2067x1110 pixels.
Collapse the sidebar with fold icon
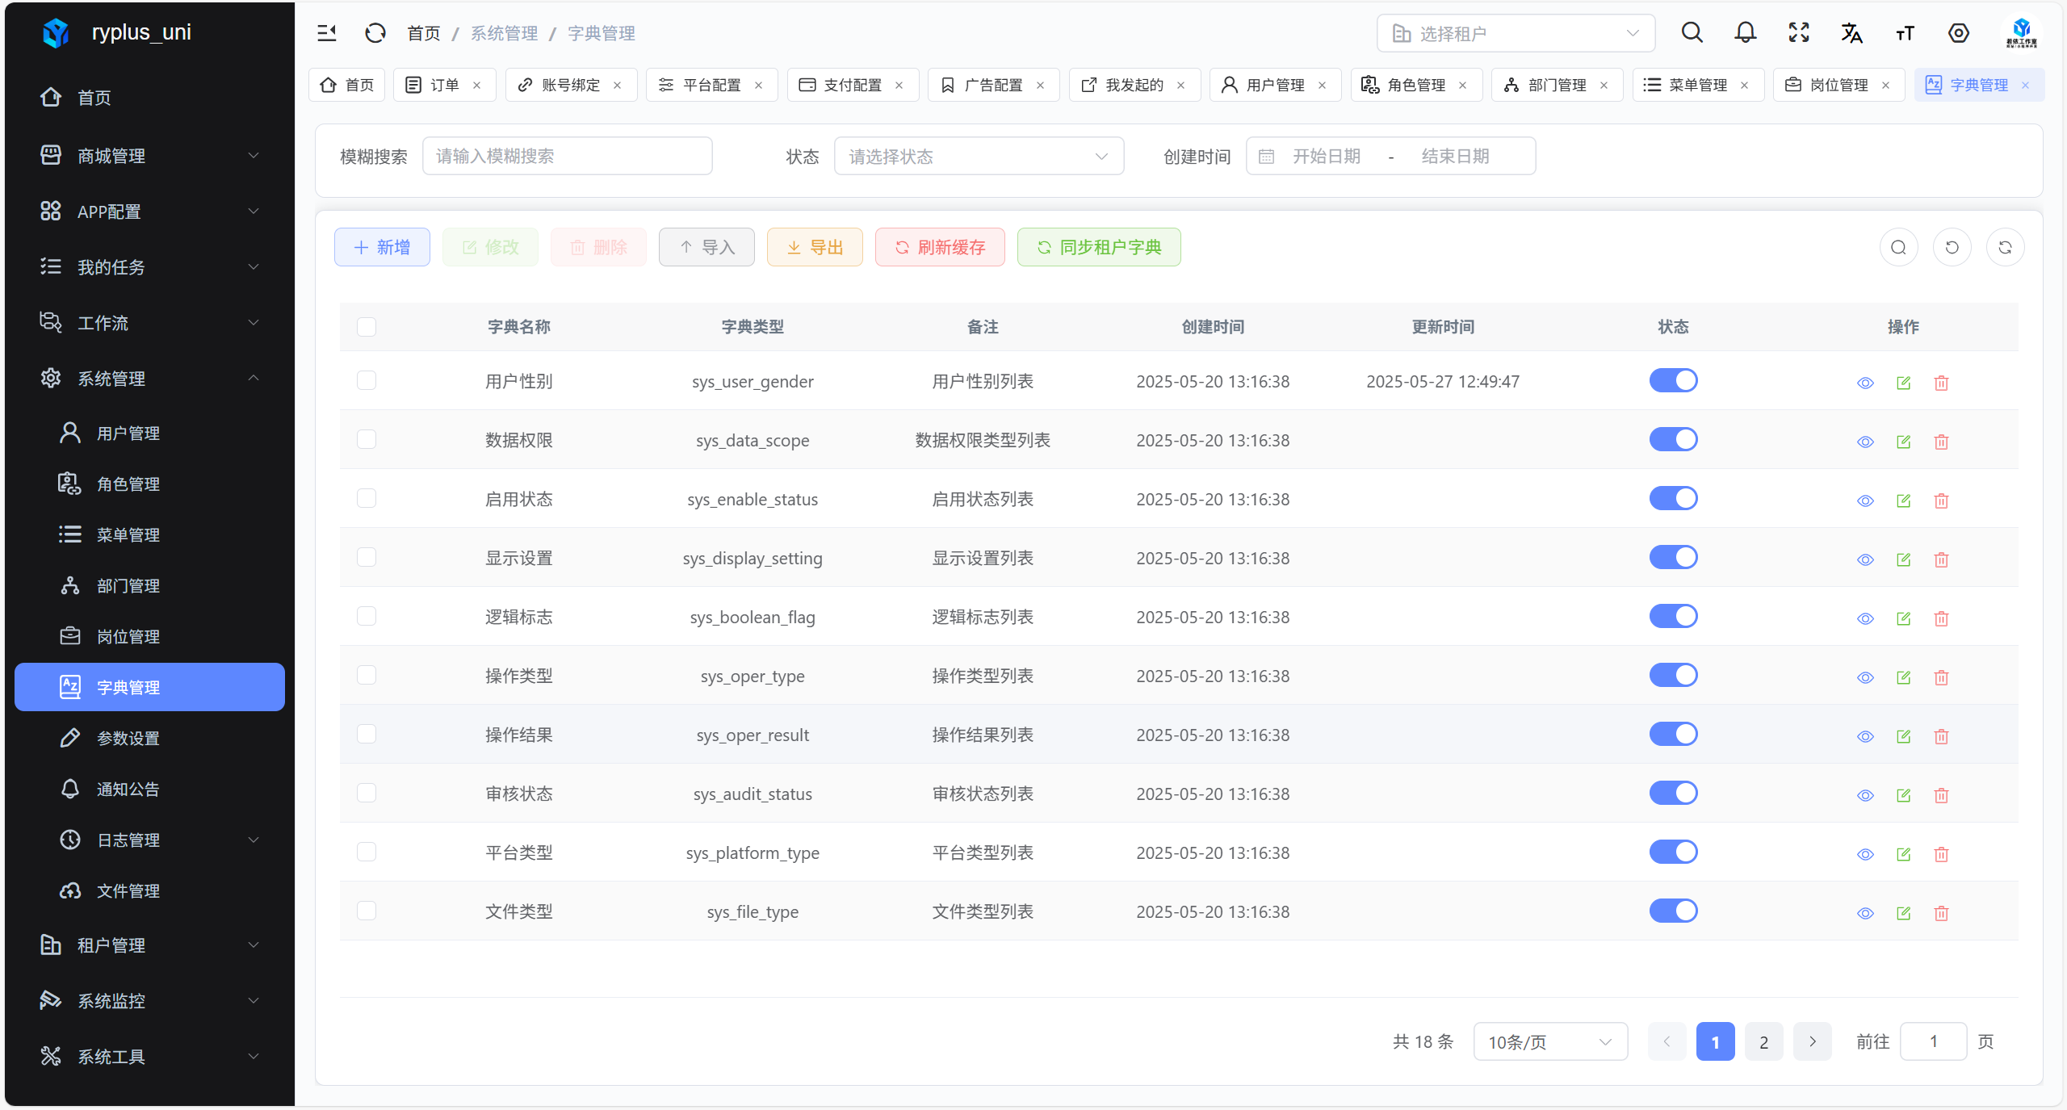pyautogui.click(x=327, y=33)
